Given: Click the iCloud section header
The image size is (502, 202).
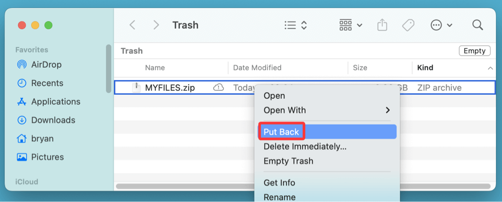Looking at the screenshot, I should 27,182.
